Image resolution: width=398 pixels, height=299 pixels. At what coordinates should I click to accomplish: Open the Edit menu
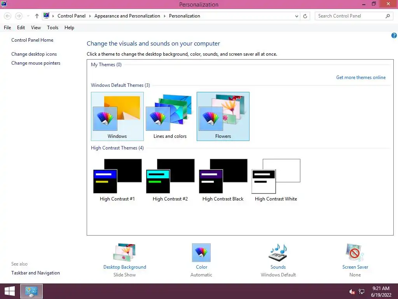pos(21,28)
